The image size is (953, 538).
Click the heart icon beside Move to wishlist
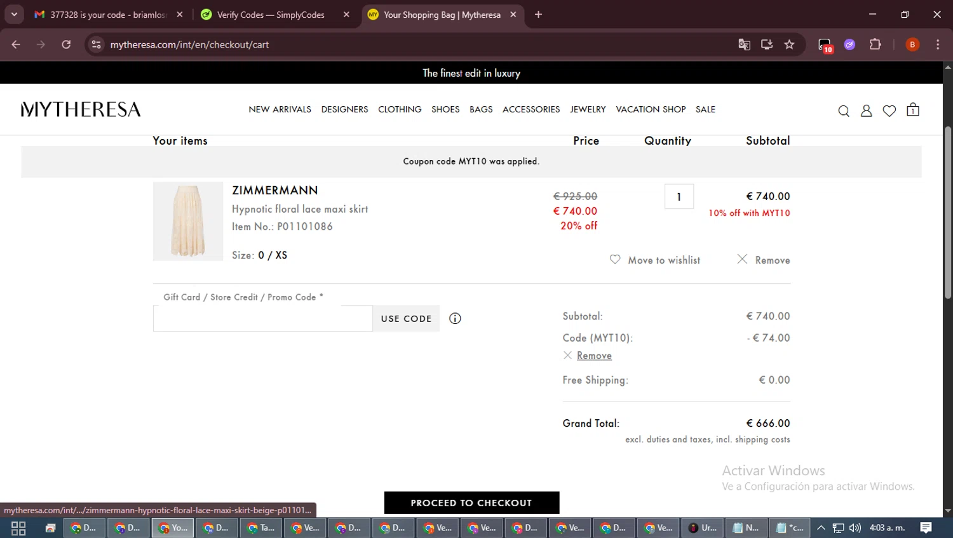coord(615,259)
